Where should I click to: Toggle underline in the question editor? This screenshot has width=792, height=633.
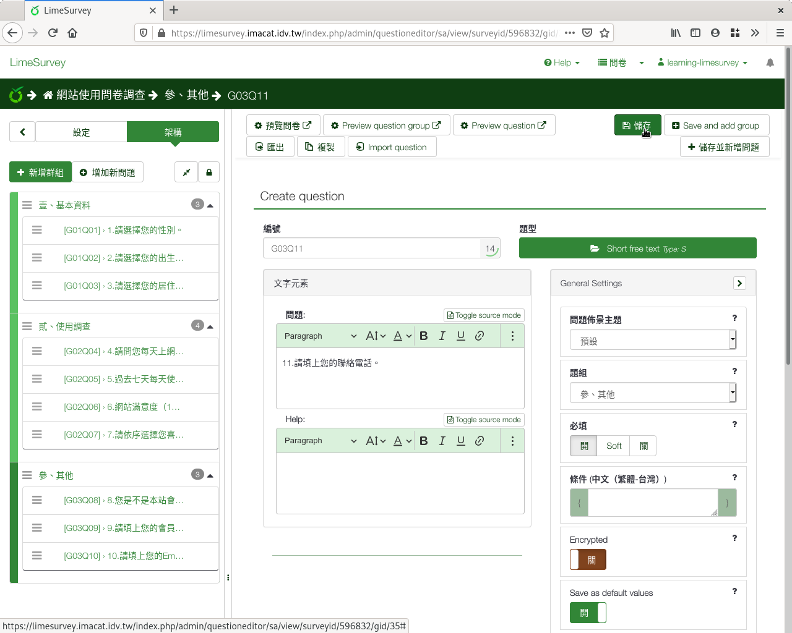461,336
